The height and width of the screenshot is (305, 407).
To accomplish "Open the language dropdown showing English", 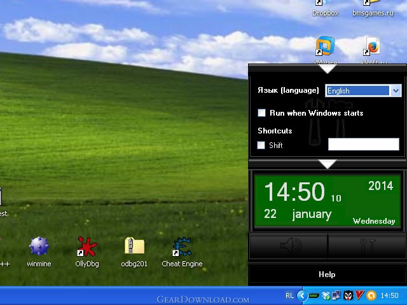I will (x=363, y=91).
